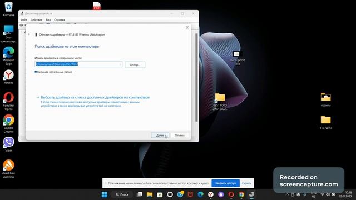Toggle the include subfolders checkbox
This screenshot has height=200, width=356.
(x=36, y=72)
